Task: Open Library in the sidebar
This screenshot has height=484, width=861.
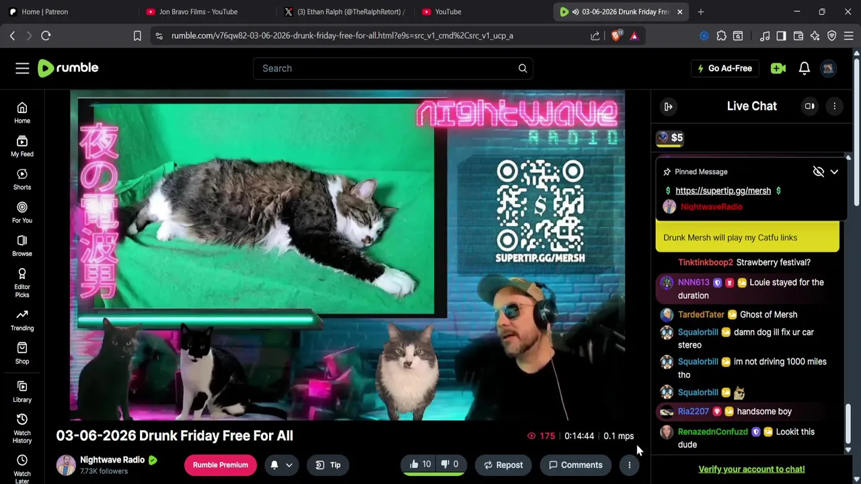Action: click(x=22, y=392)
